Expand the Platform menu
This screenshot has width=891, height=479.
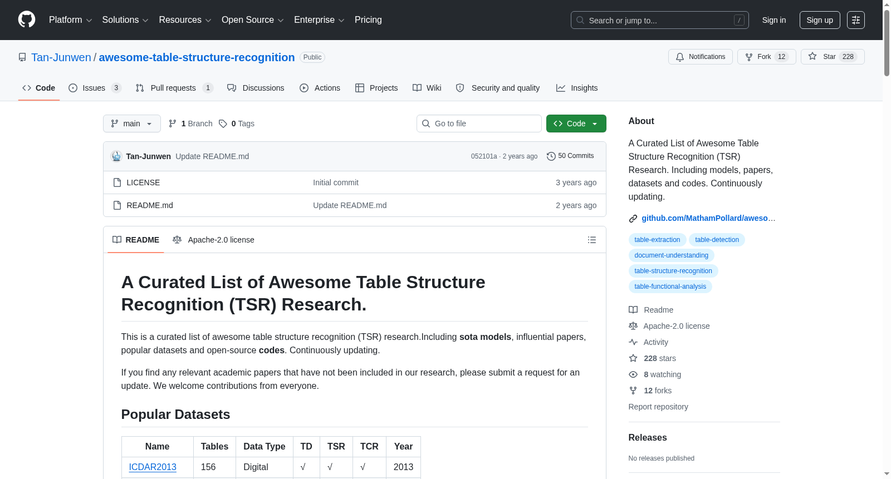[x=70, y=20]
